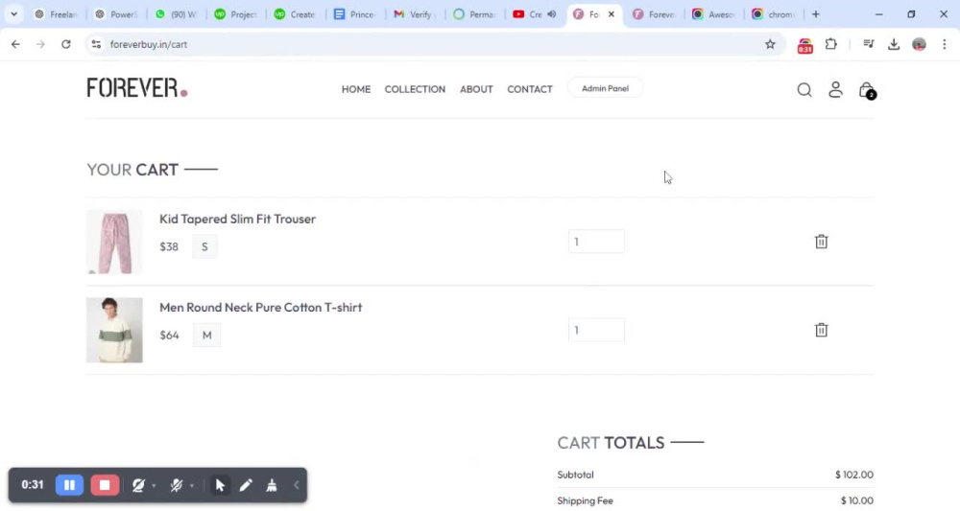Select the cursor pointer tool in recorder
The height and width of the screenshot is (511, 960).
tap(220, 485)
